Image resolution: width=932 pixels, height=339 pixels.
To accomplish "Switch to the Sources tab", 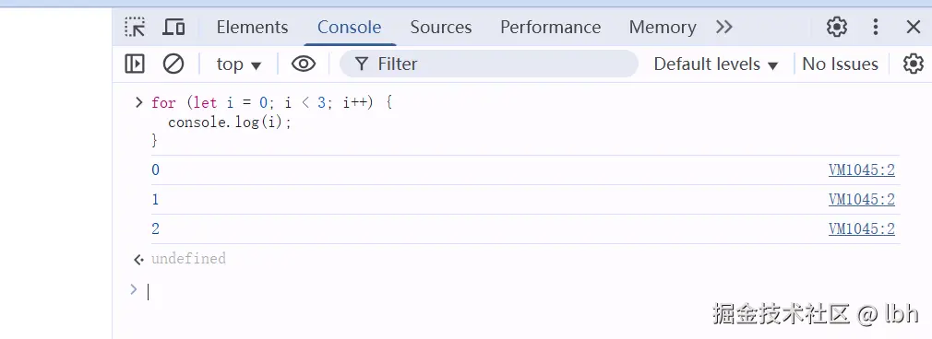I will 441,27.
